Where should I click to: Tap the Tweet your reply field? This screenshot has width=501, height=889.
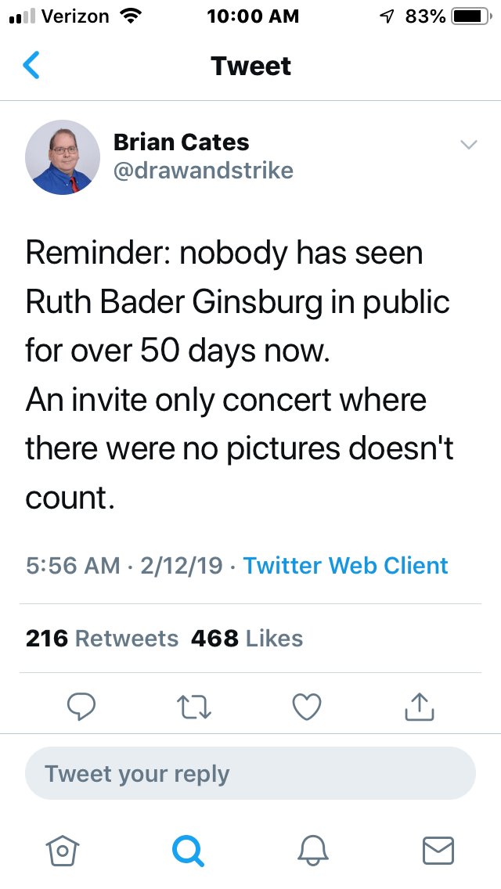click(x=250, y=774)
